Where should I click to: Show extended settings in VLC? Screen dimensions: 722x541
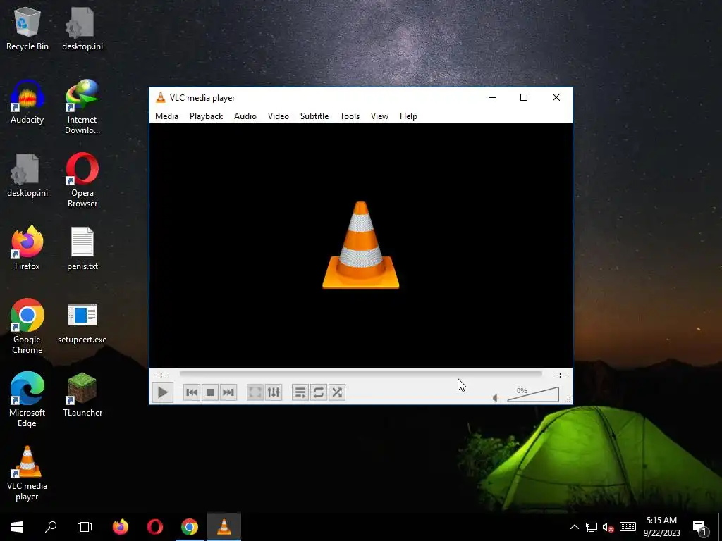(x=274, y=392)
